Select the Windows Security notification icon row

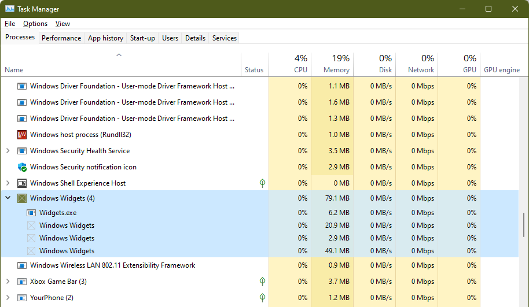[260, 167]
